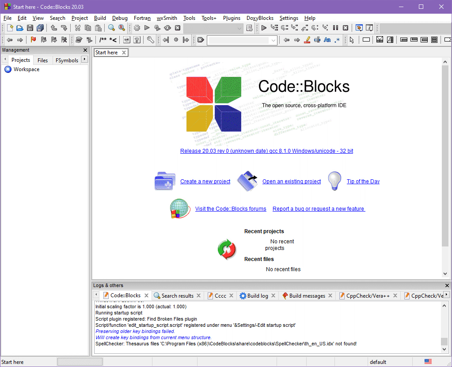This screenshot has width=452, height=367.
Task: Click the Find magnifier icon
Action: tap(111, 28)
